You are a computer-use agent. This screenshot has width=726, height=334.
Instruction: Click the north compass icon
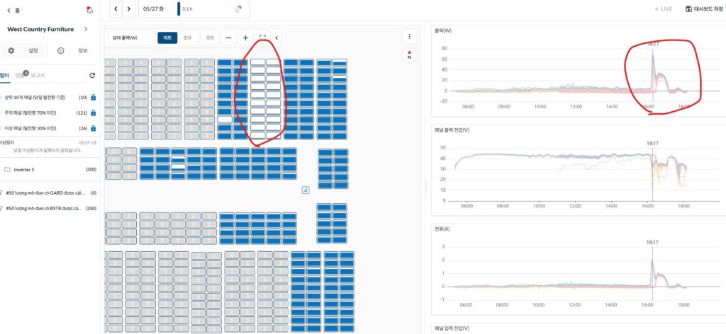pos(409,54)
